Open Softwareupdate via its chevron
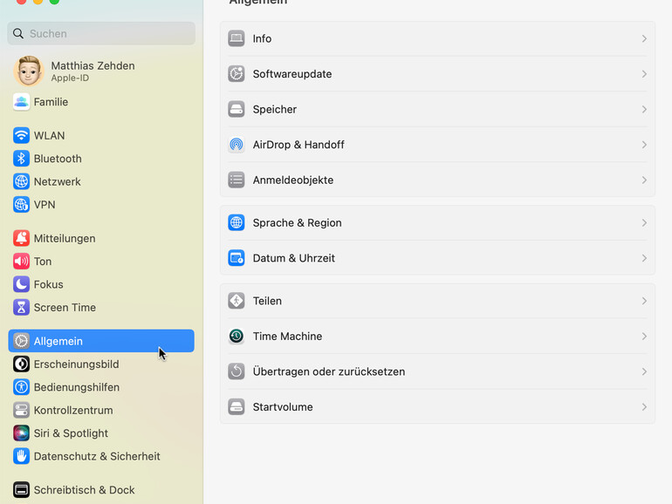The image size is (672, 504). click(x=644, y=74)
